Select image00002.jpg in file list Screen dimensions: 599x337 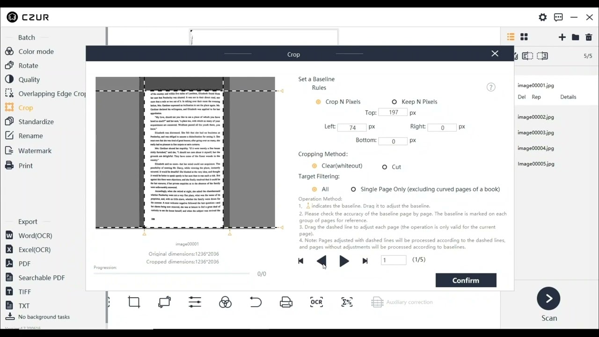click(x=536, y=117)
